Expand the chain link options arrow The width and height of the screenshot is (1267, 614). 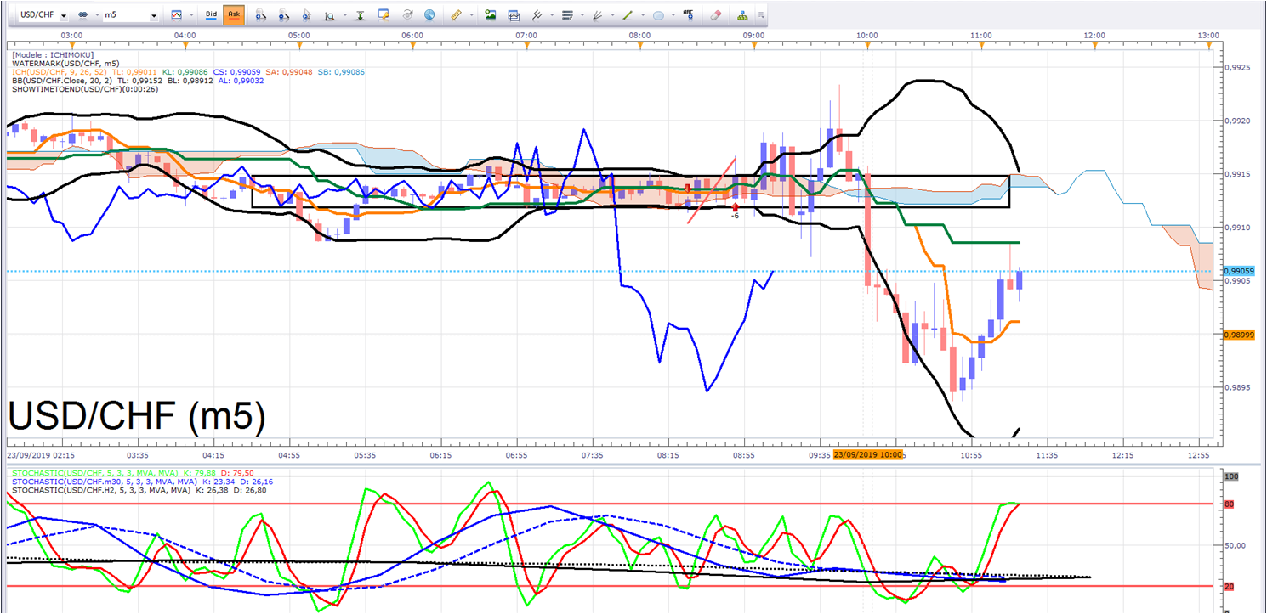click(x=96, y=15)
